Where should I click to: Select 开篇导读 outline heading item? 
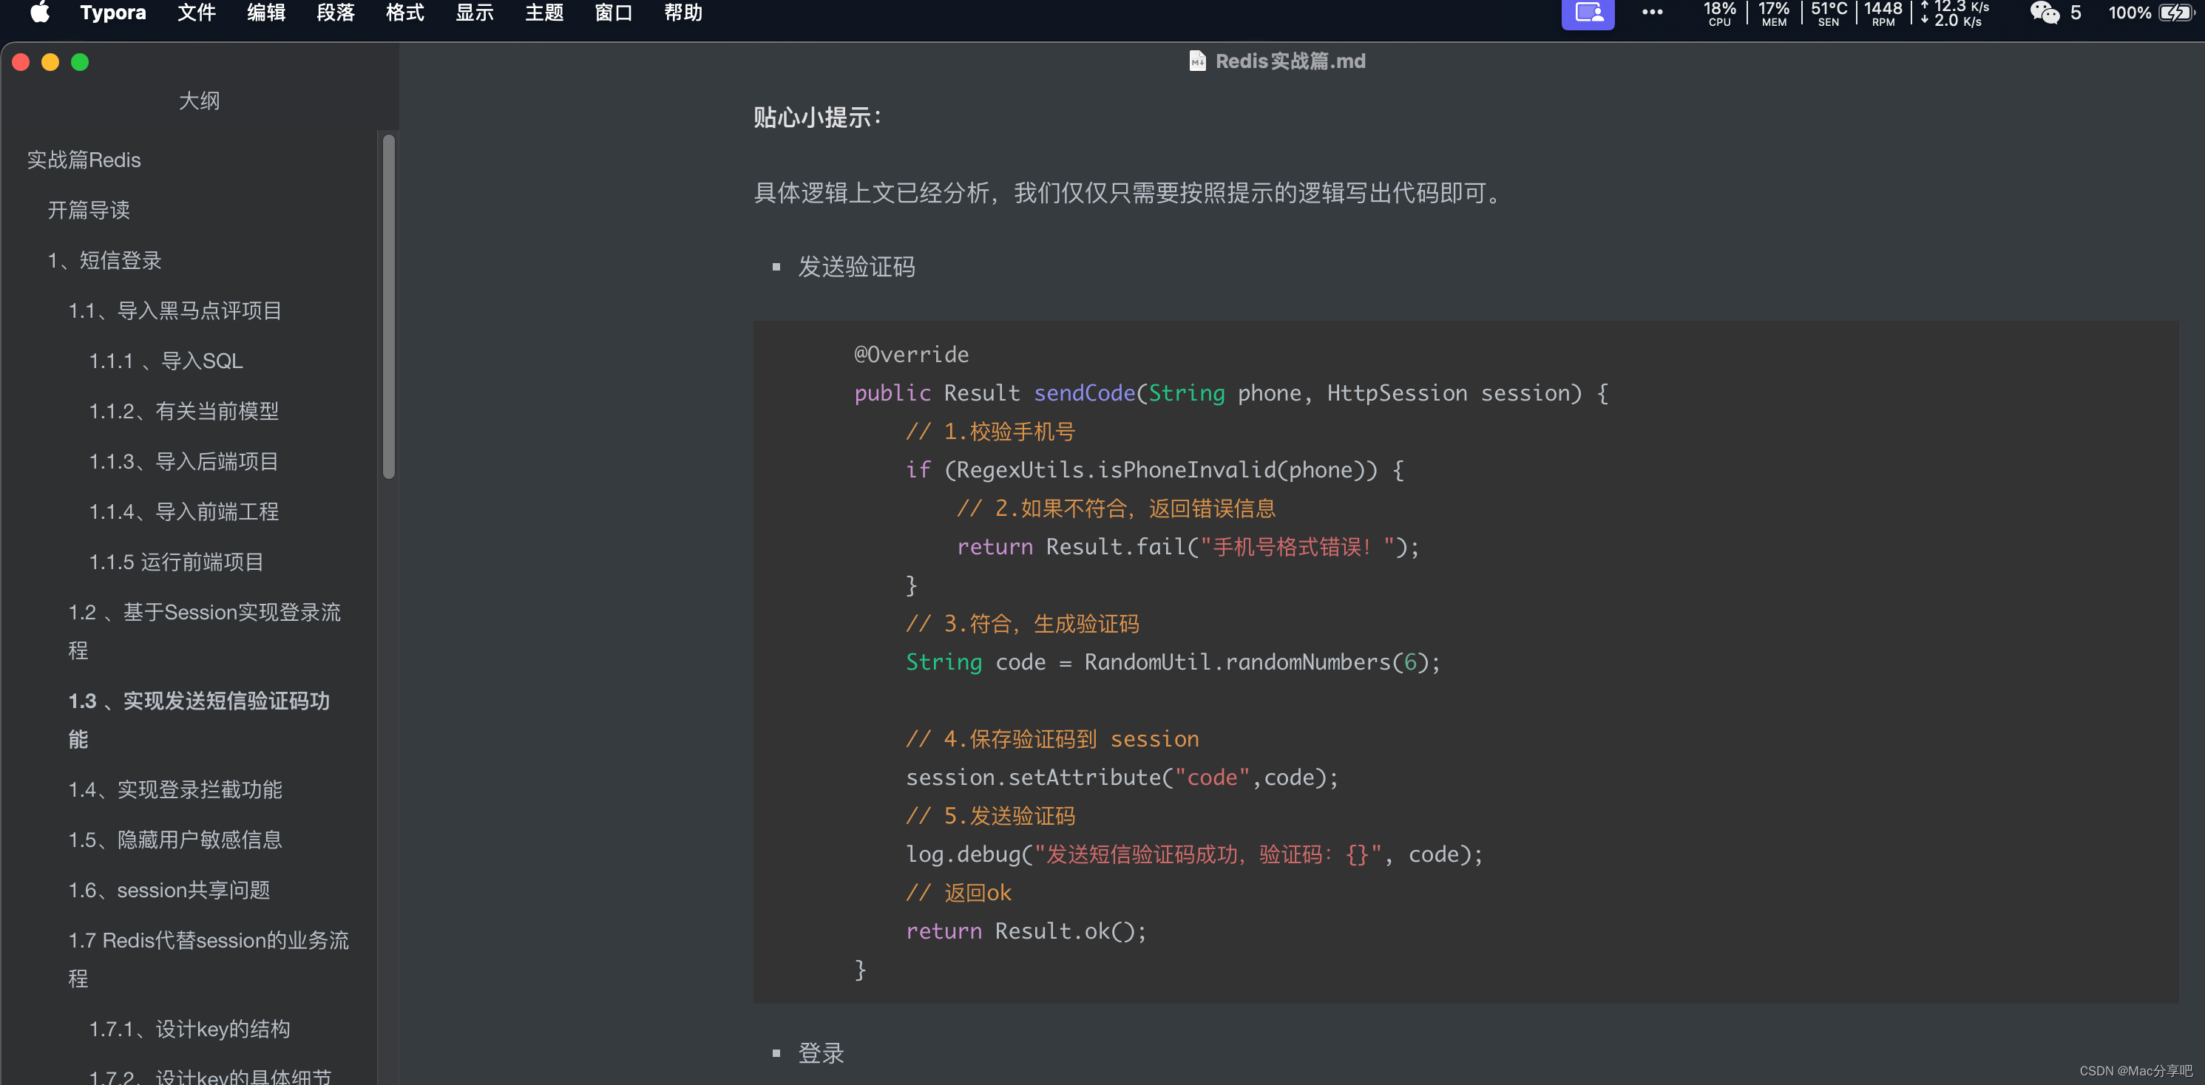(x=87, y=209)
